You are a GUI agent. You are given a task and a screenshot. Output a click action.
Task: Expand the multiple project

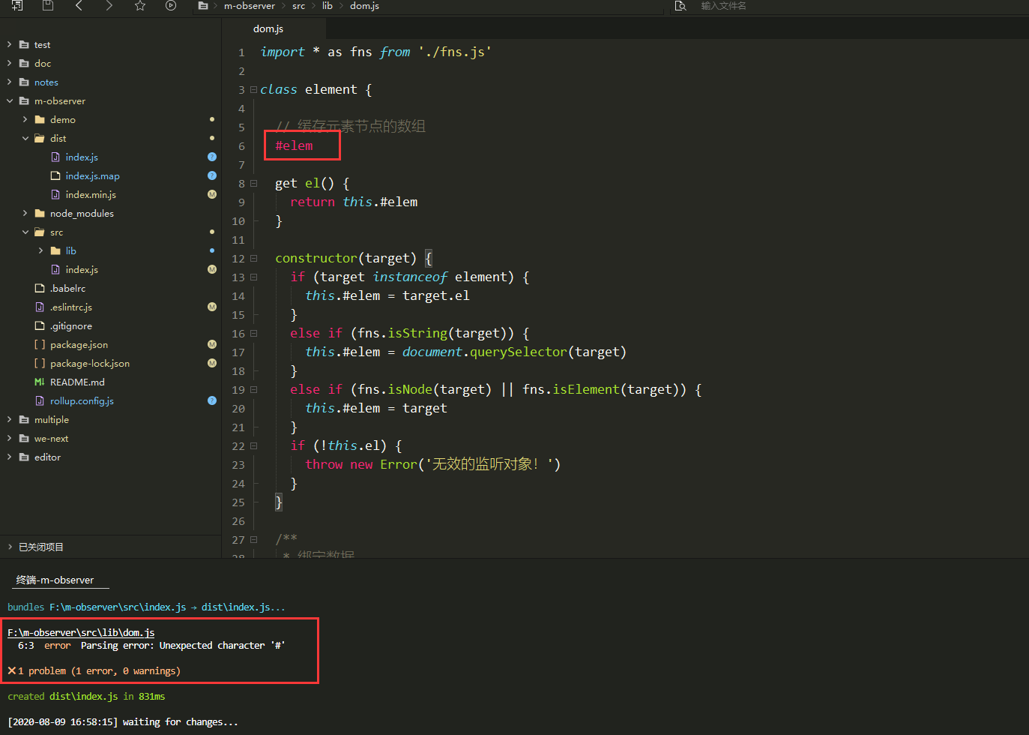click(9, 419)
